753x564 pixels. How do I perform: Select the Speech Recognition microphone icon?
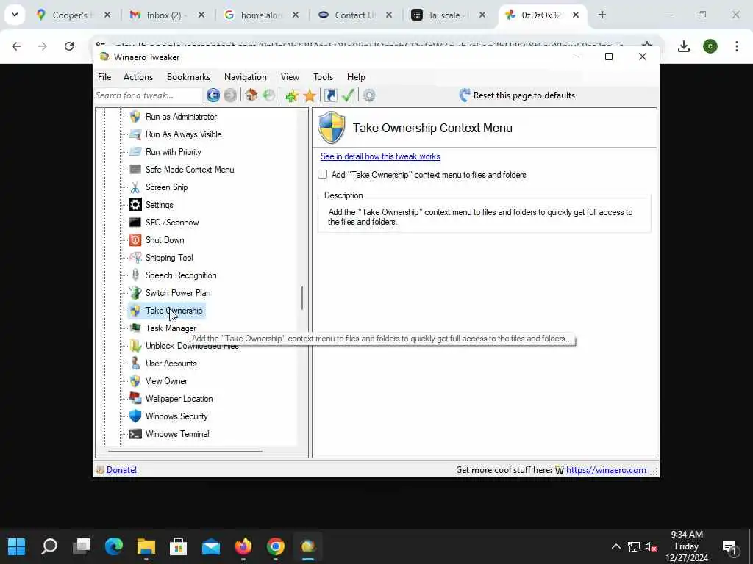[135, 275]
